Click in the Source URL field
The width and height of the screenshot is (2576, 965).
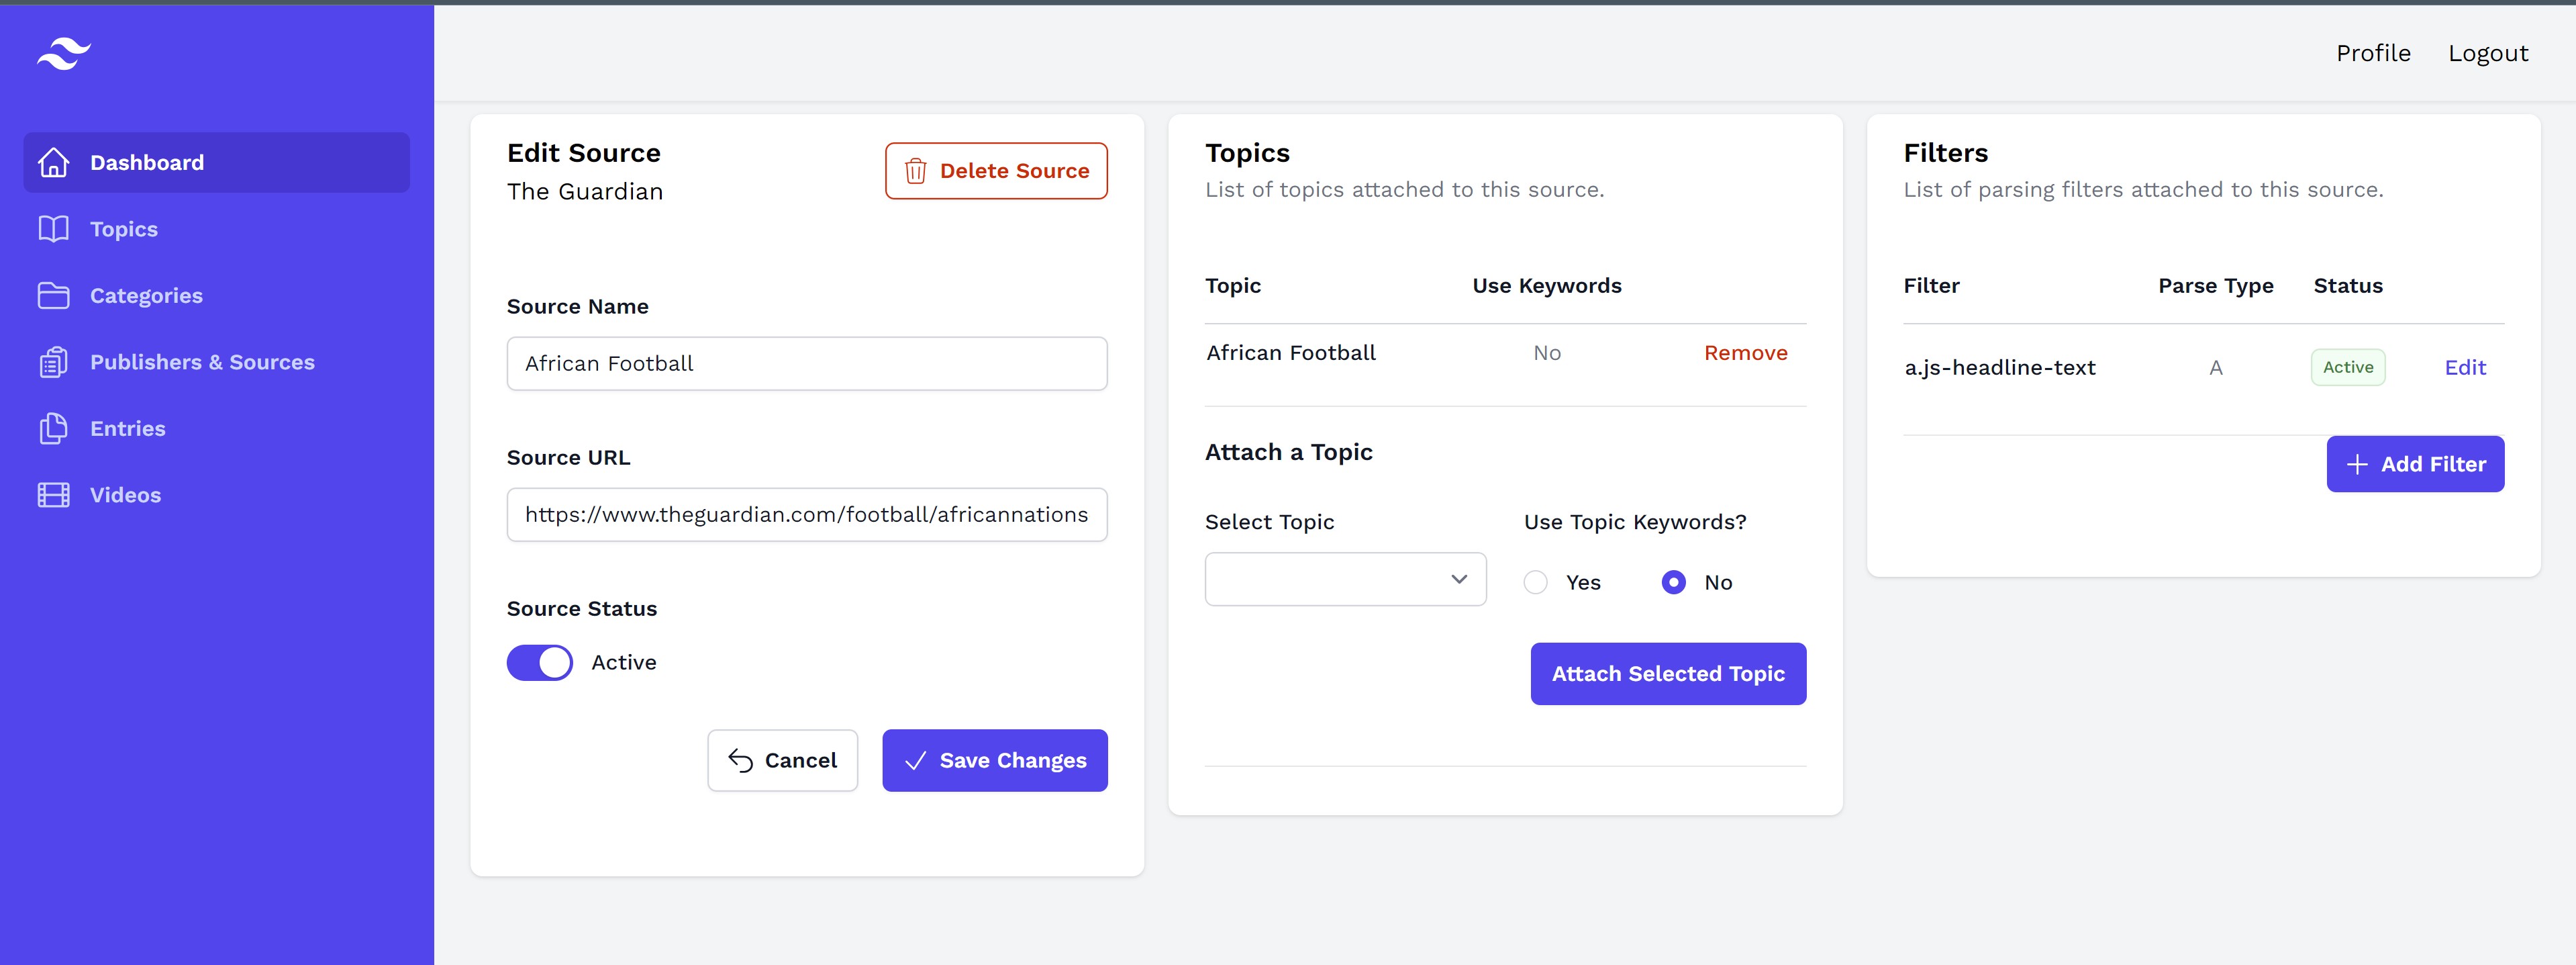[x=807, y=514]
